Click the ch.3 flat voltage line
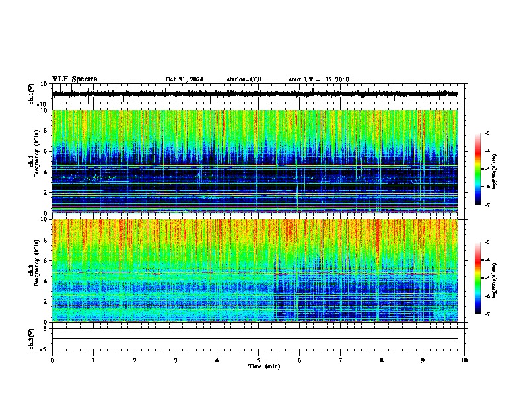 click(254, 339)
